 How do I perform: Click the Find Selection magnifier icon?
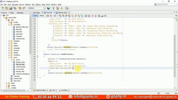click(60, 16)
